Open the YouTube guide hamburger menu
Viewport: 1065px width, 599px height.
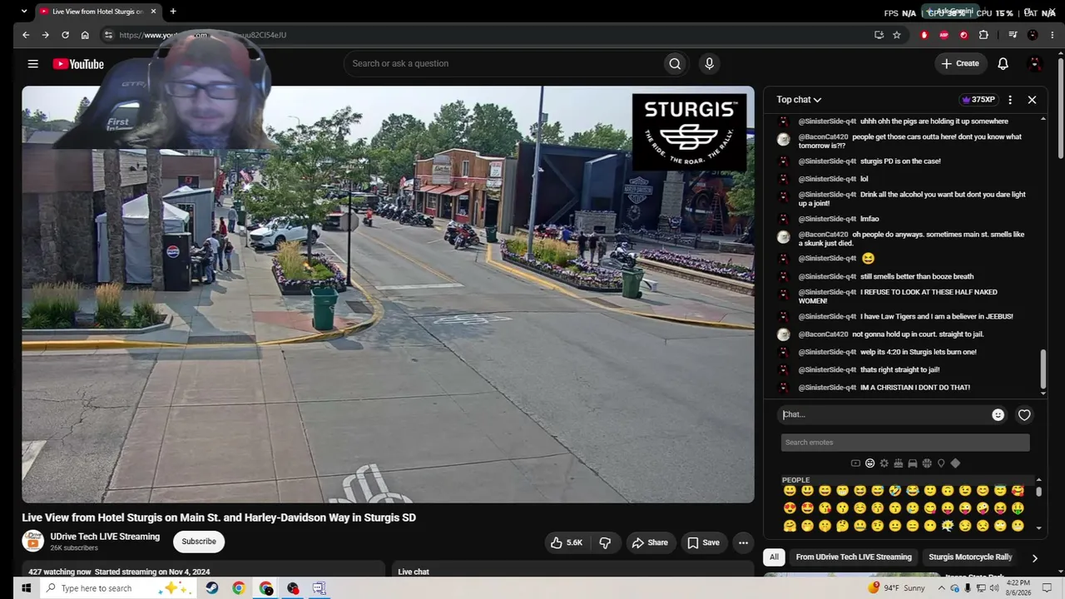pos(32,64)
